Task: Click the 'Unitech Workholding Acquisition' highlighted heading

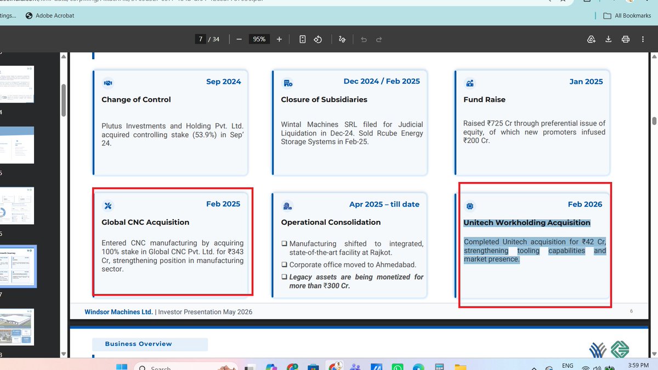Action: coord(527,223)
